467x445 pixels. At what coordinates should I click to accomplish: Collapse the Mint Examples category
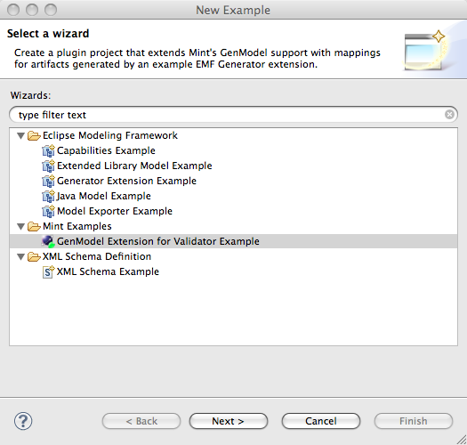point(20,227)
